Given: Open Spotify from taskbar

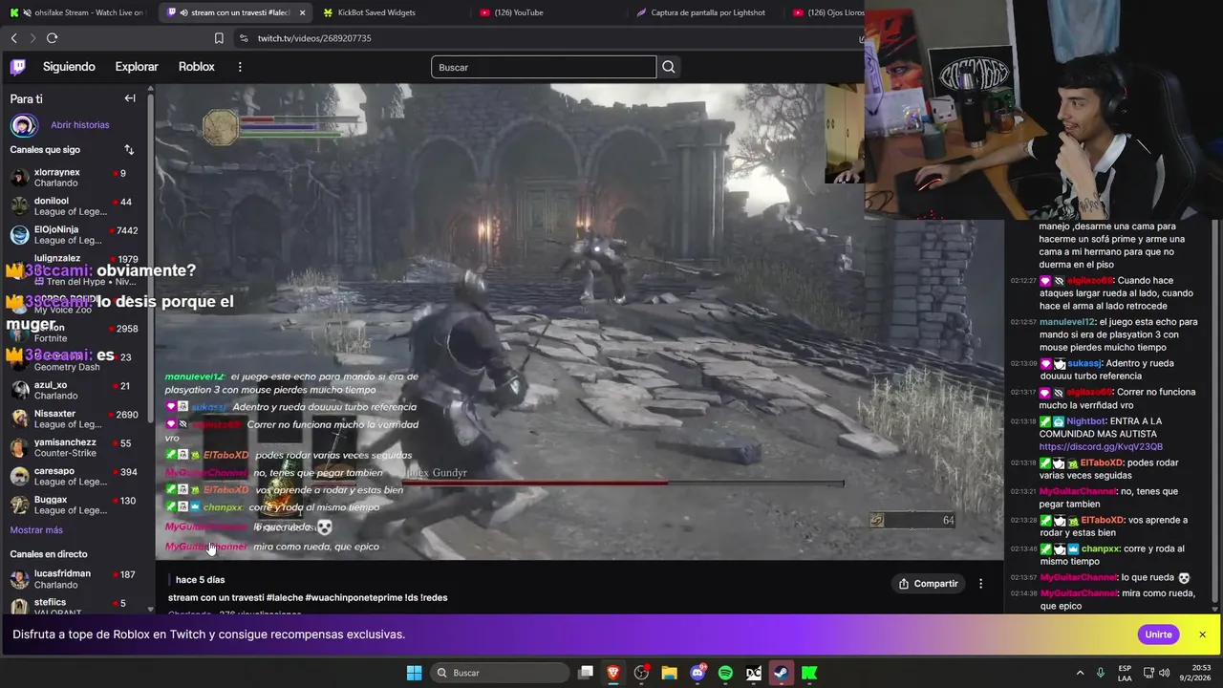Looking at the screenshot, I should (725, 673).
